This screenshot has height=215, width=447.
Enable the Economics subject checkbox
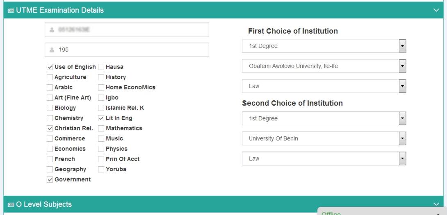(50, 149)
